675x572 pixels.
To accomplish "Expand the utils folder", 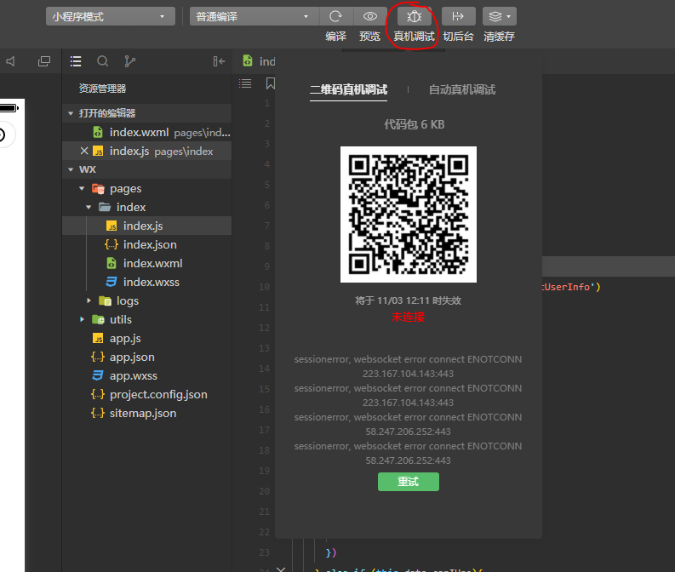I will (x=82, y=319).
